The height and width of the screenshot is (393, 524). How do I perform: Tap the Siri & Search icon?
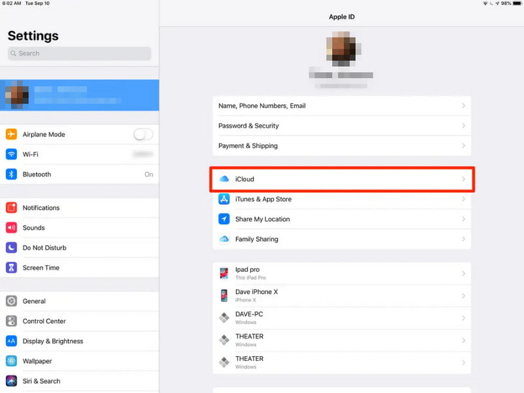click(x=11, y=381)
